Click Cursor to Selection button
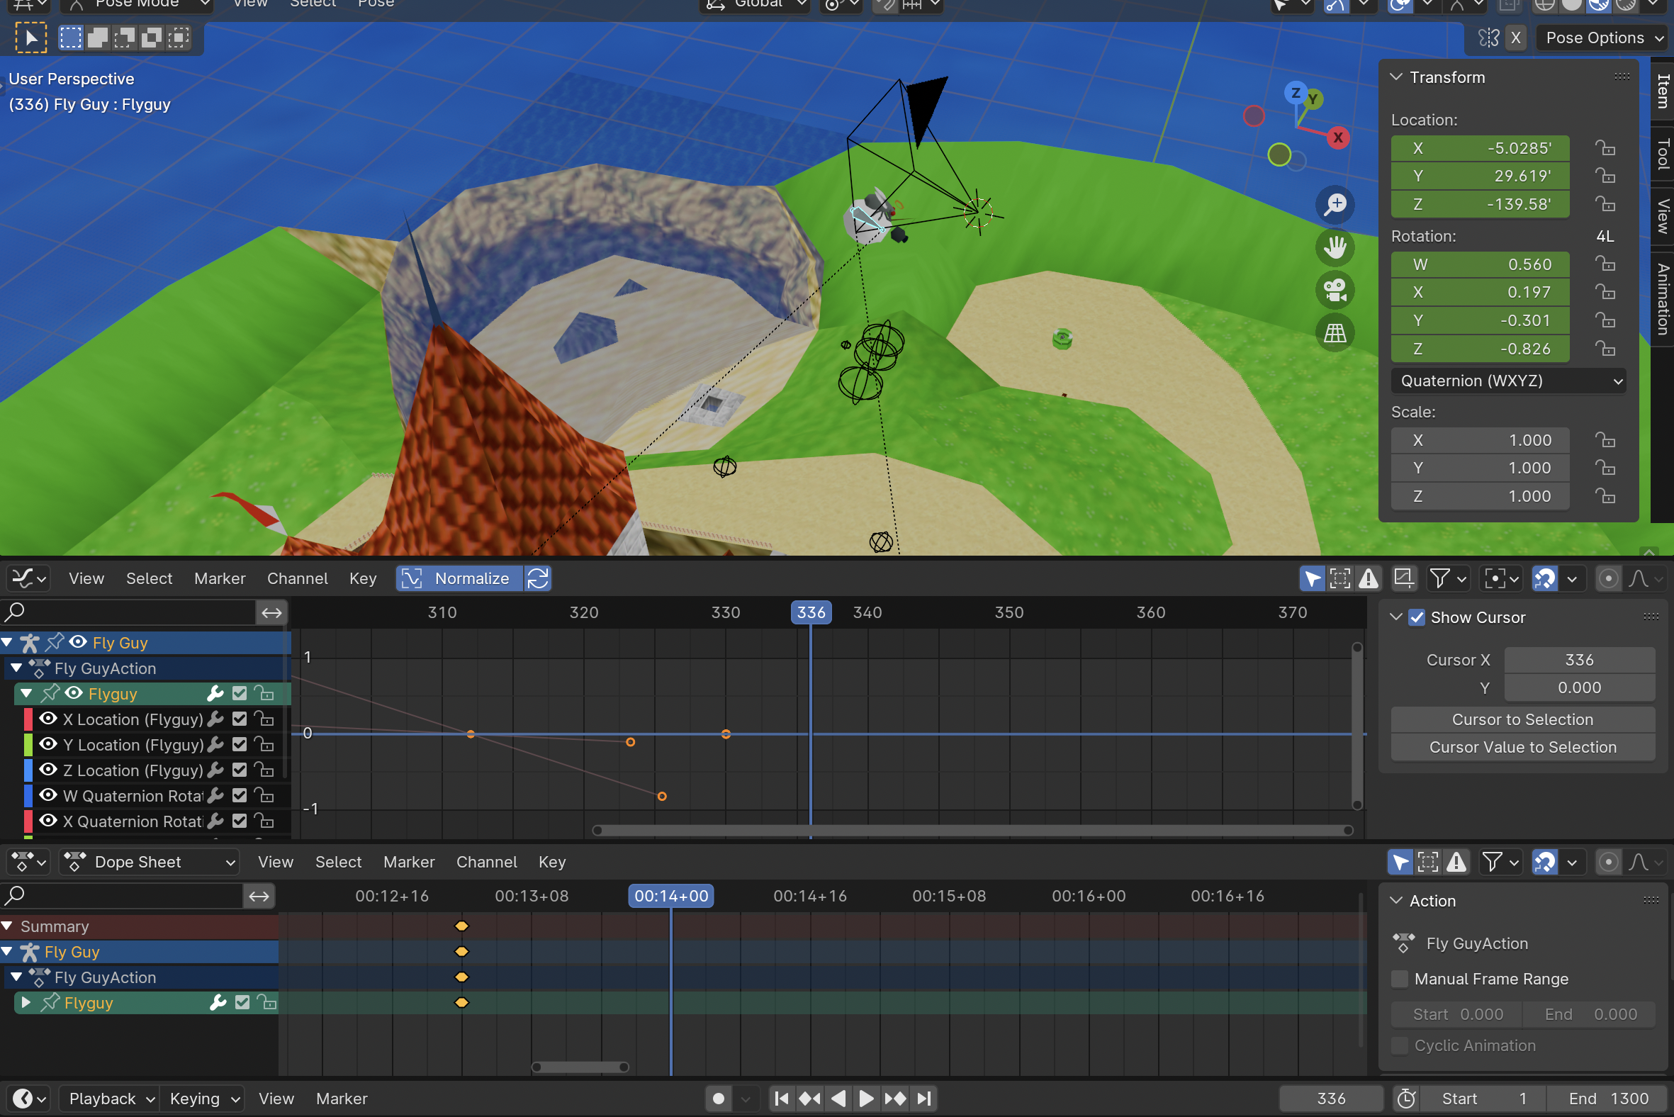1674x1117 pixels. [x=1522, y=719]
